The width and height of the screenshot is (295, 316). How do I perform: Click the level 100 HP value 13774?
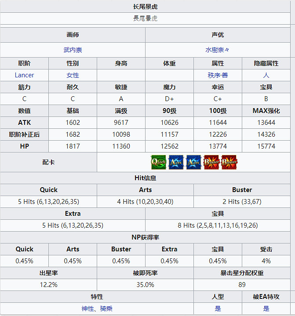pos(218,146)
